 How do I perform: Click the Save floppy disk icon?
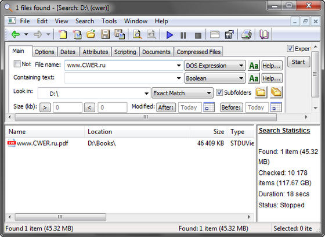105,34
